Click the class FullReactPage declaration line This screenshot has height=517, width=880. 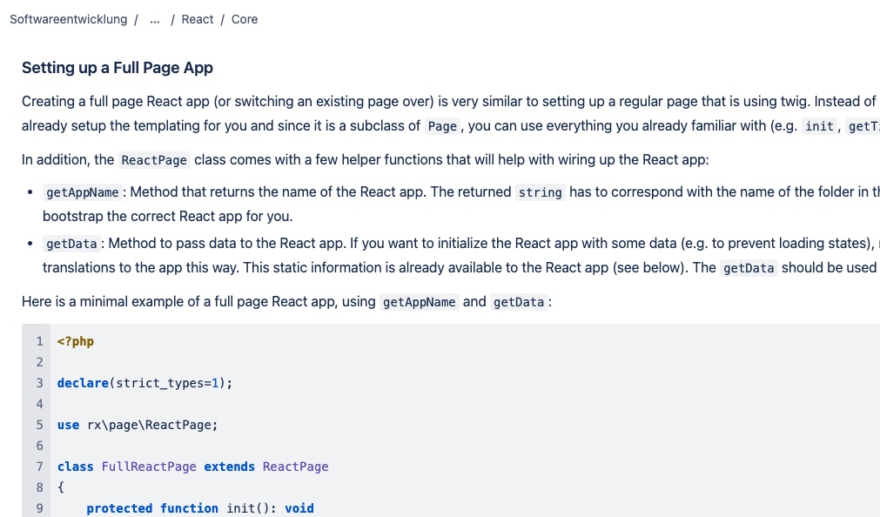click(193, 467)
